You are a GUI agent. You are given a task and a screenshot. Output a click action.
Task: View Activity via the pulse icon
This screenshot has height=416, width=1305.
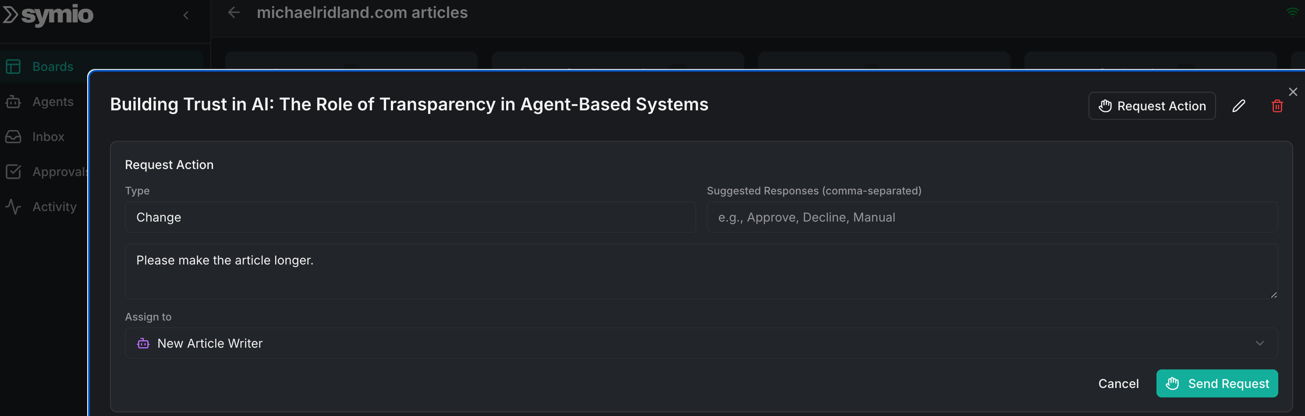pos(14,207)
